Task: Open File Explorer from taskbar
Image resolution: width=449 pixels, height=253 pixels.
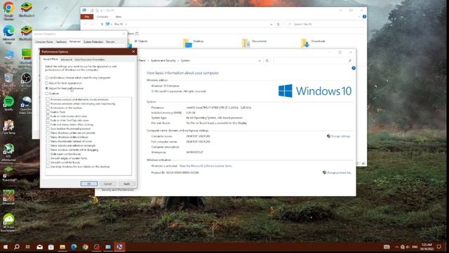Action: 62,247
